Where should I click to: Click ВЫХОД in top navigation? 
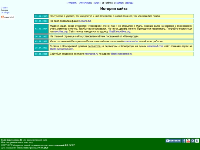click(x=129, y=3)
